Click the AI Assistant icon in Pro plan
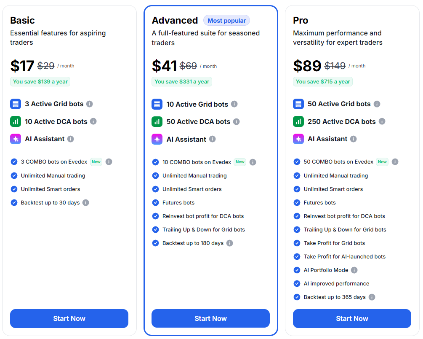Image resolution: width=423 pixels, height=339 pixels. tap(298, 139)
